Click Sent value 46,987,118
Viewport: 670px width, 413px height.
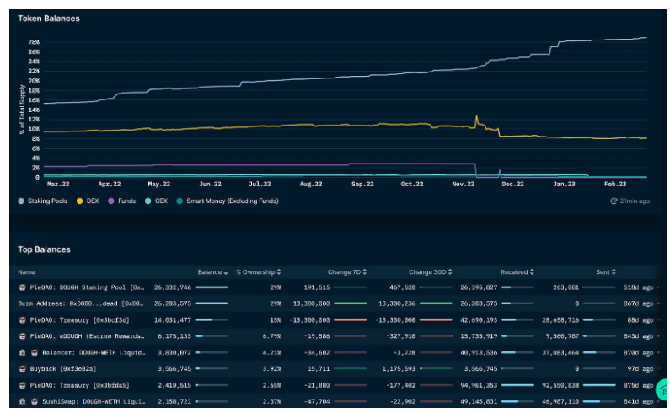(560, 402)
